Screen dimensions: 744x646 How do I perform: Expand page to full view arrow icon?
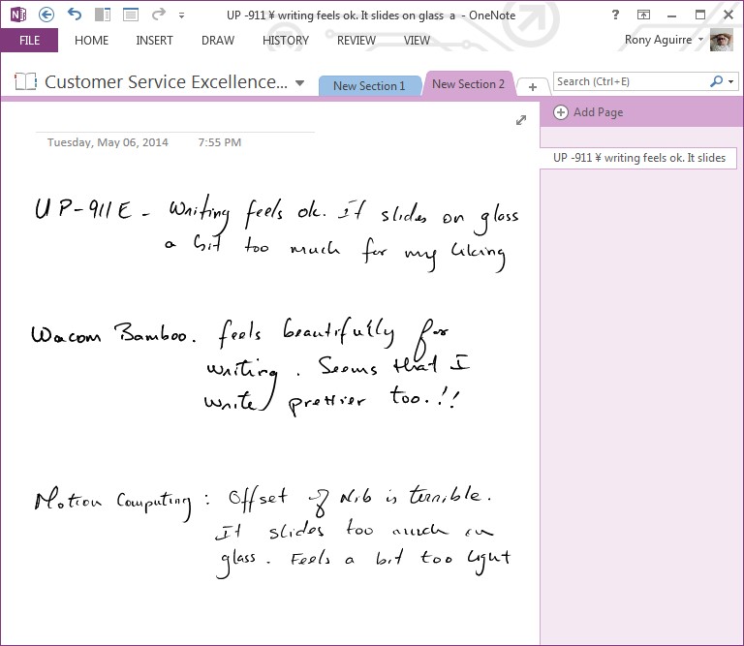[521, 120]
